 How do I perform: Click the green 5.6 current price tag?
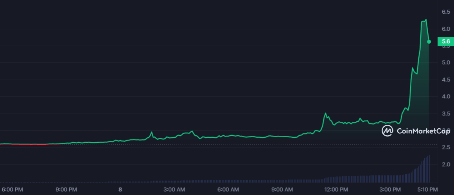(x=446, y=41)
